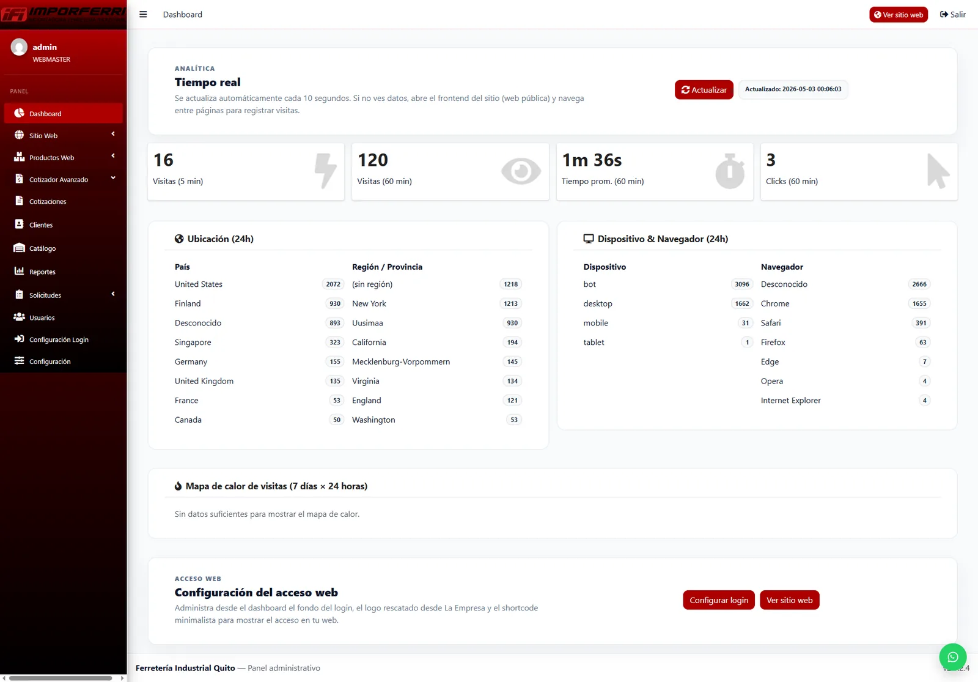
Task: Click the bottom Ver sitio web button
Action: 789,600
